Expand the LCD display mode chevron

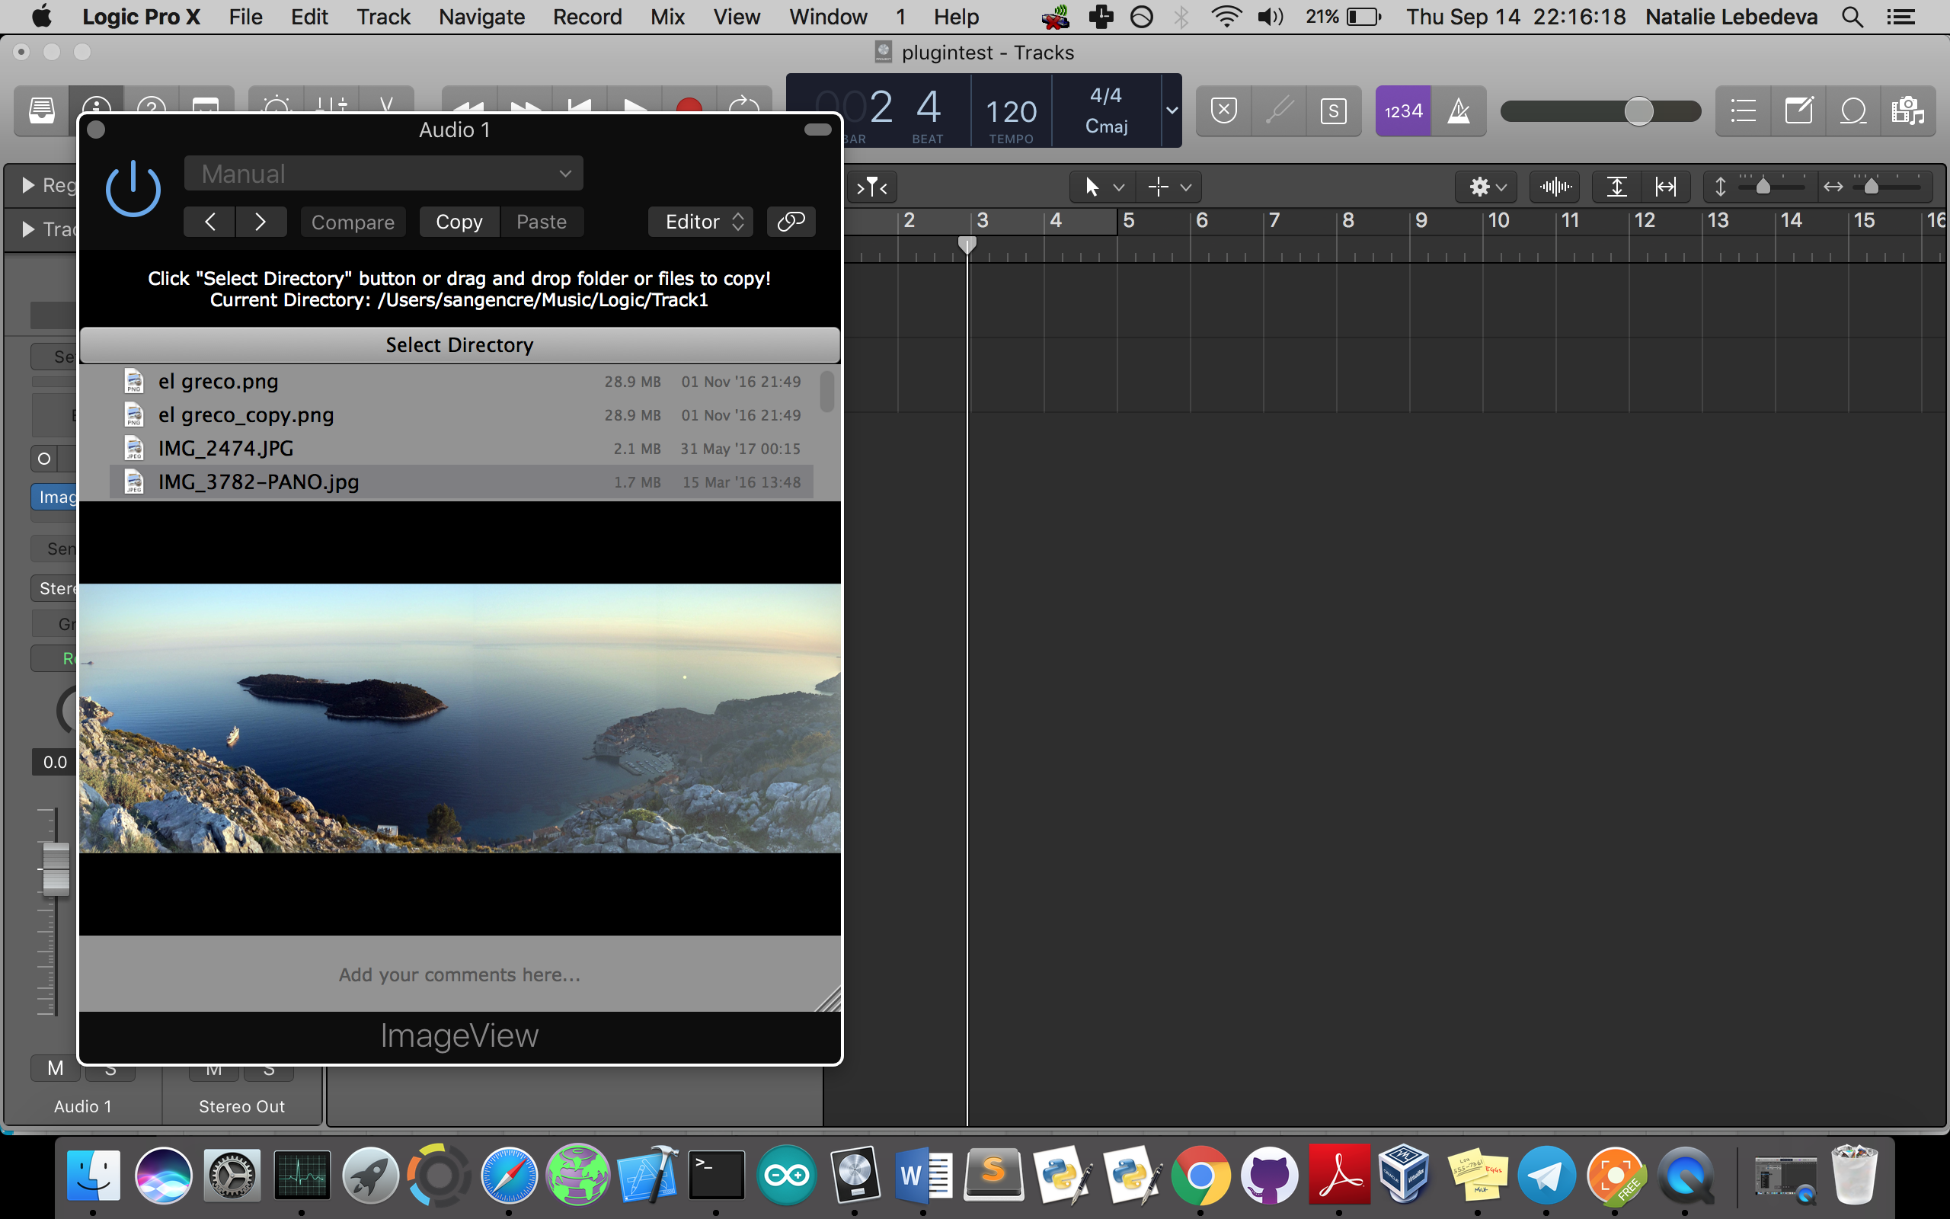[x=1172, y=110]
